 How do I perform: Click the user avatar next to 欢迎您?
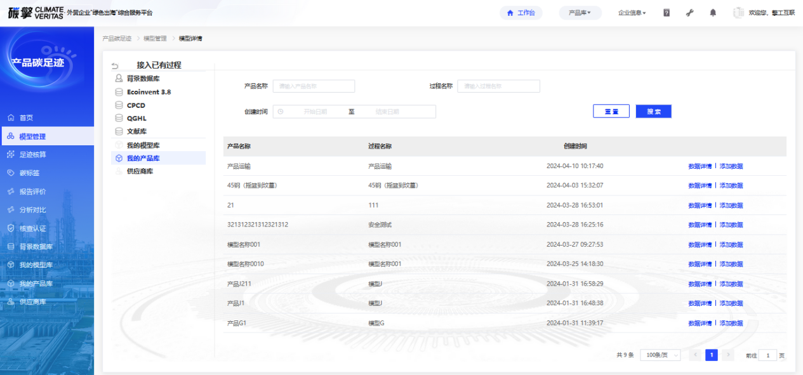(x=738, y=13)
